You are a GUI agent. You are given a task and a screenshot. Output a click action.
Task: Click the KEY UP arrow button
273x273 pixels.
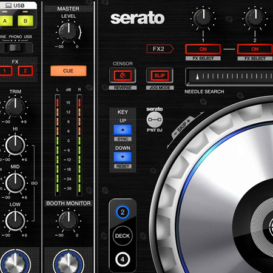coord(123,130)
